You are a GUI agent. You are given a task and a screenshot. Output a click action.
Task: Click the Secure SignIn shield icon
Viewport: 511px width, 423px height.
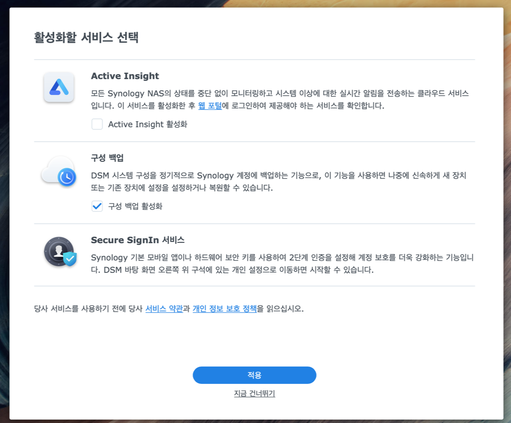pos(60,251)
